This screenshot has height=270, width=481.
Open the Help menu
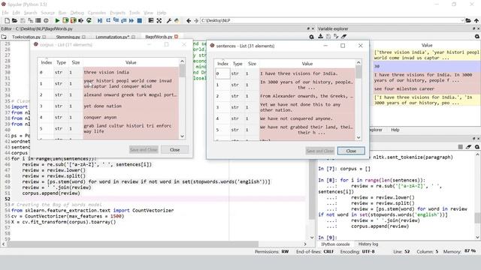click(162, 13)
